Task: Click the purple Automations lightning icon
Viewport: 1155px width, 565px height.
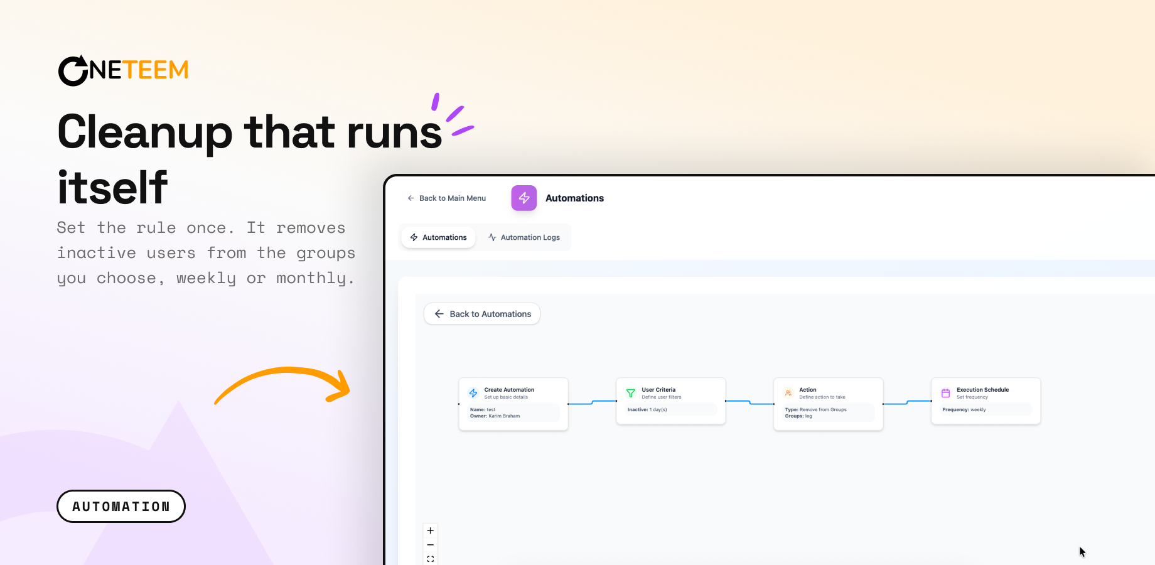Action: [x=524, y=198]
